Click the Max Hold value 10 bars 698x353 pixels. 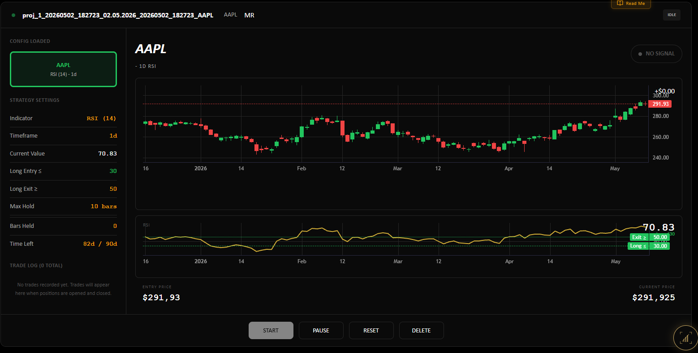pos(103,206)
